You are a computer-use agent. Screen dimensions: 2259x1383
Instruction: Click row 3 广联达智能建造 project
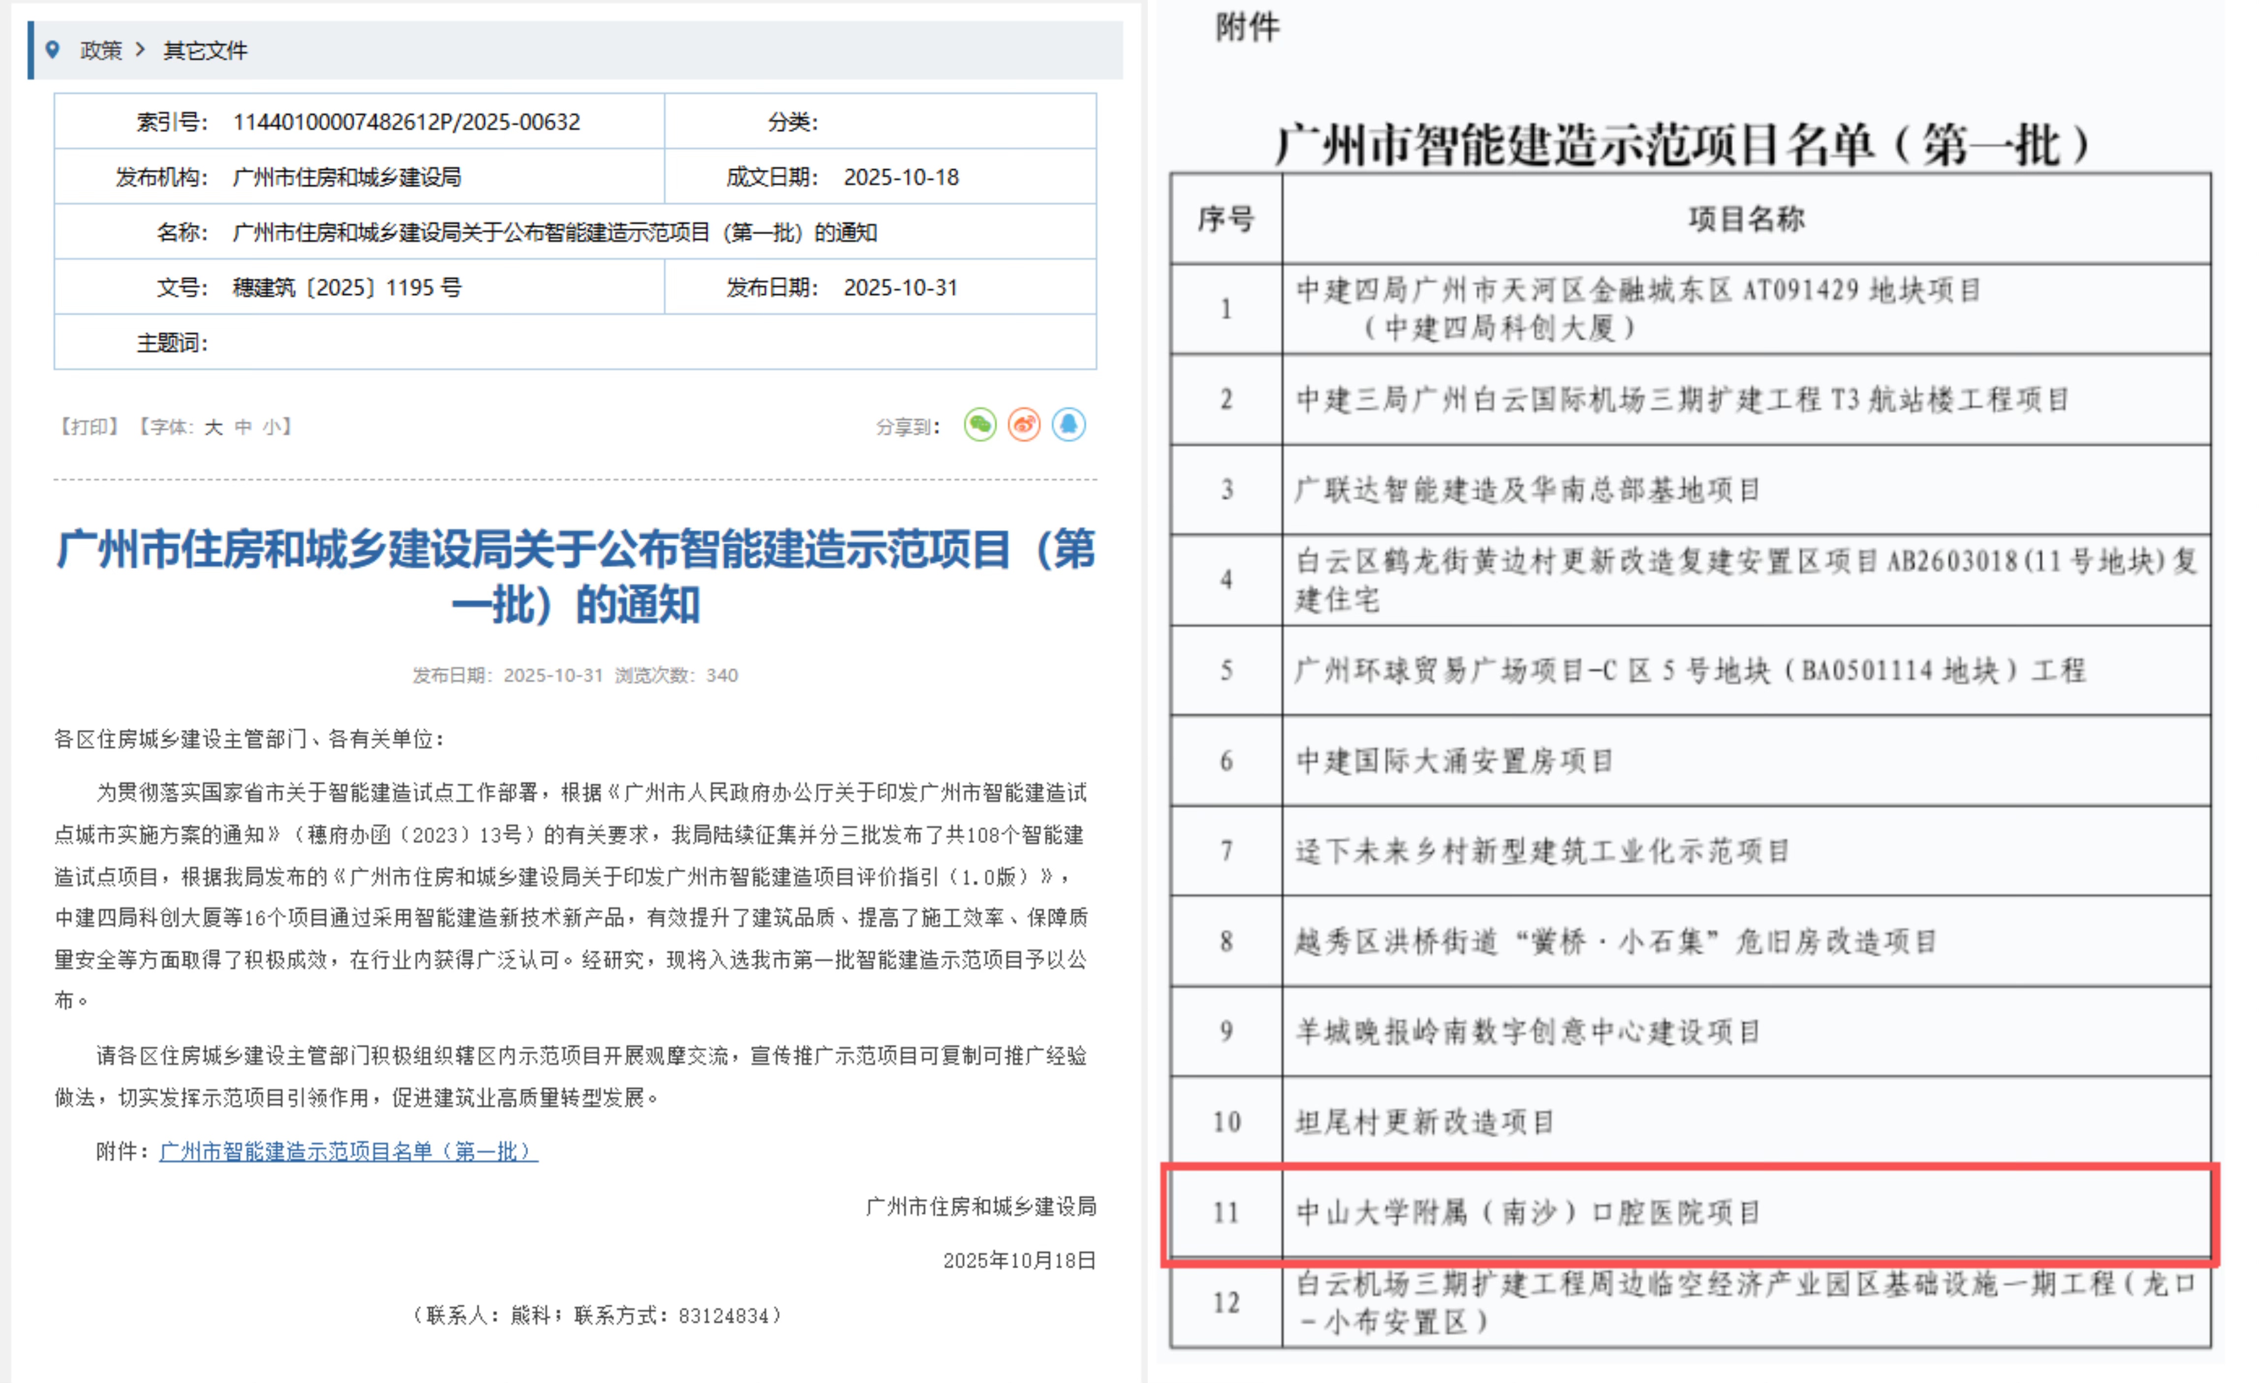coord(1527,490)
